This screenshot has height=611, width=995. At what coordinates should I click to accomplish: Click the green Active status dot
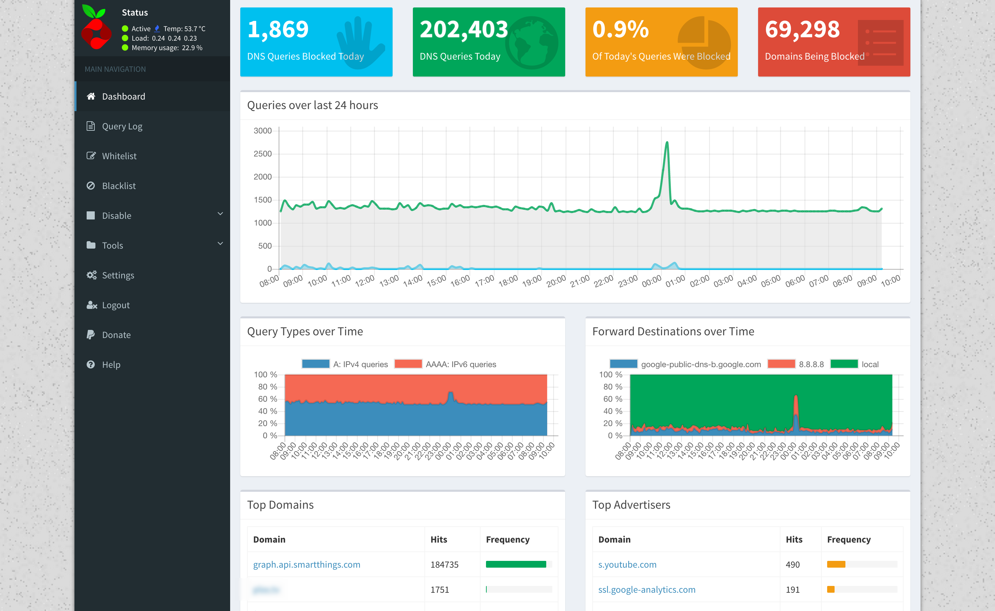(125, 29)
